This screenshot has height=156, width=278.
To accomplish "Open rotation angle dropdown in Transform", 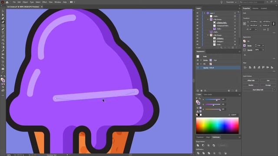I will (x=256, y=29).
